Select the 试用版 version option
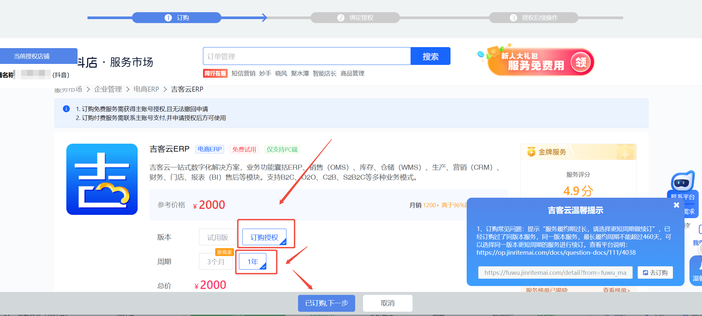Image resolution: width=702 pixels, height=316 pixels. pyautogui.click(x=217, y=237)
